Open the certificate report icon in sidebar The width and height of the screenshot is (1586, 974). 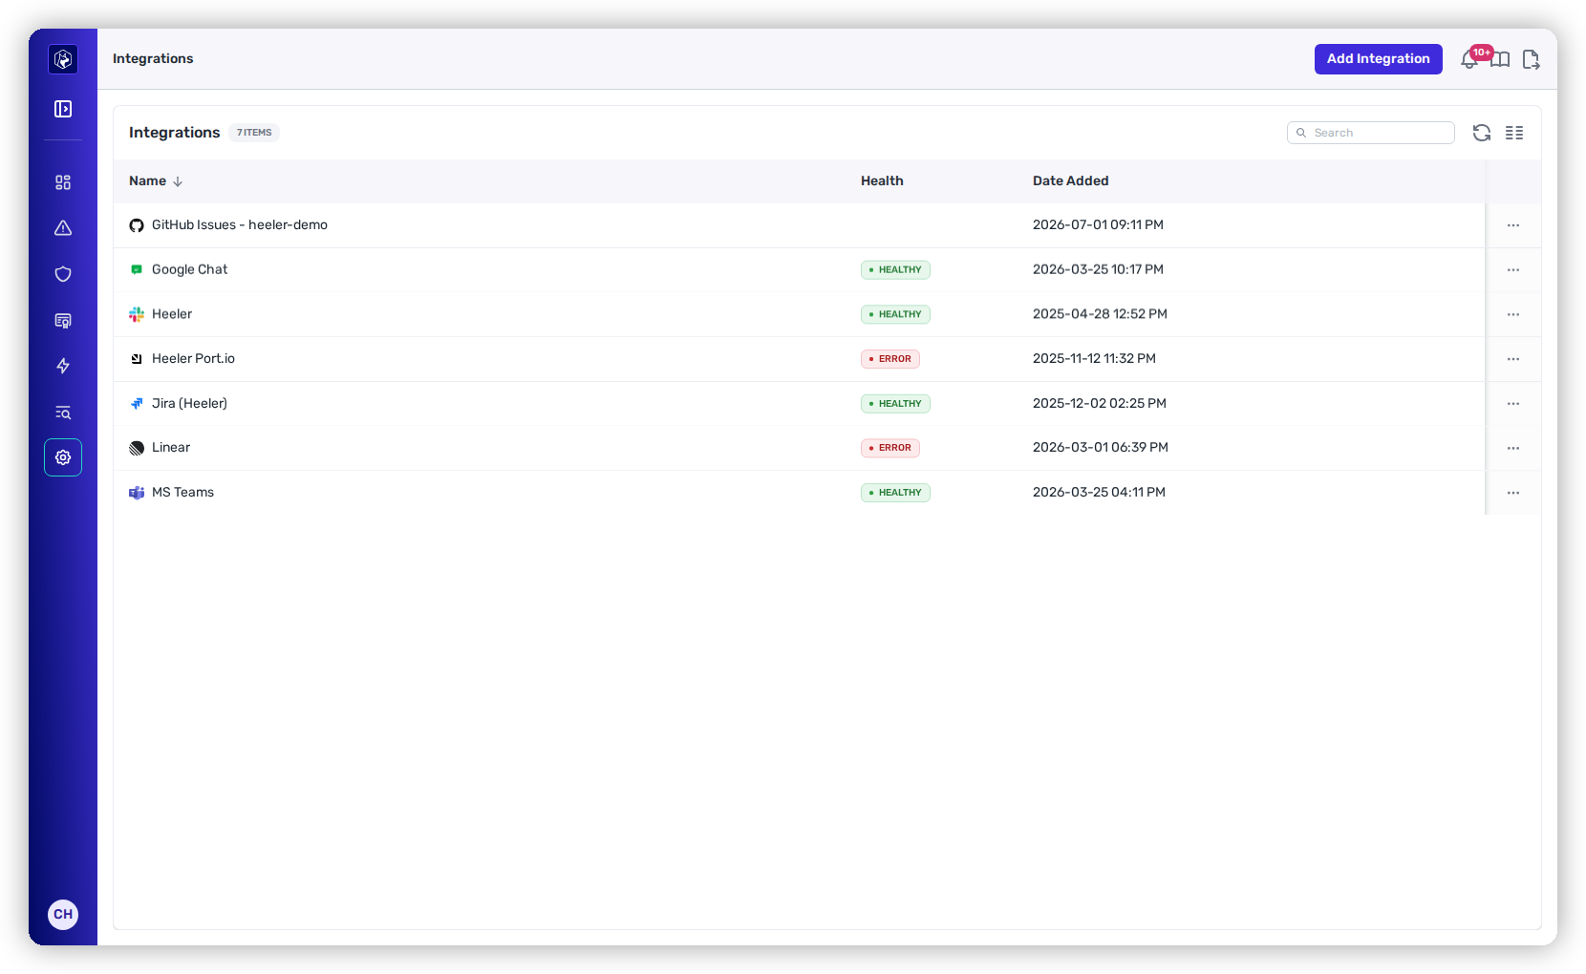coord(63,320)
